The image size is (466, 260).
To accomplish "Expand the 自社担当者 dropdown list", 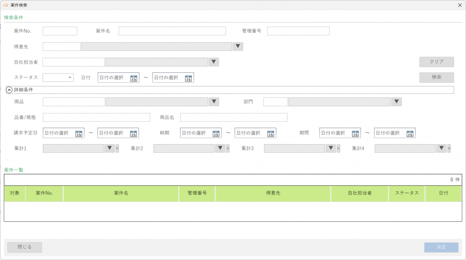I will [x=213, y=62].
